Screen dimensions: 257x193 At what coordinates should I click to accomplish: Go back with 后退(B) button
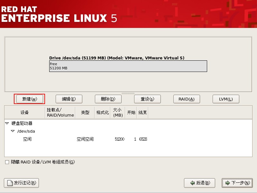point(199,183)
